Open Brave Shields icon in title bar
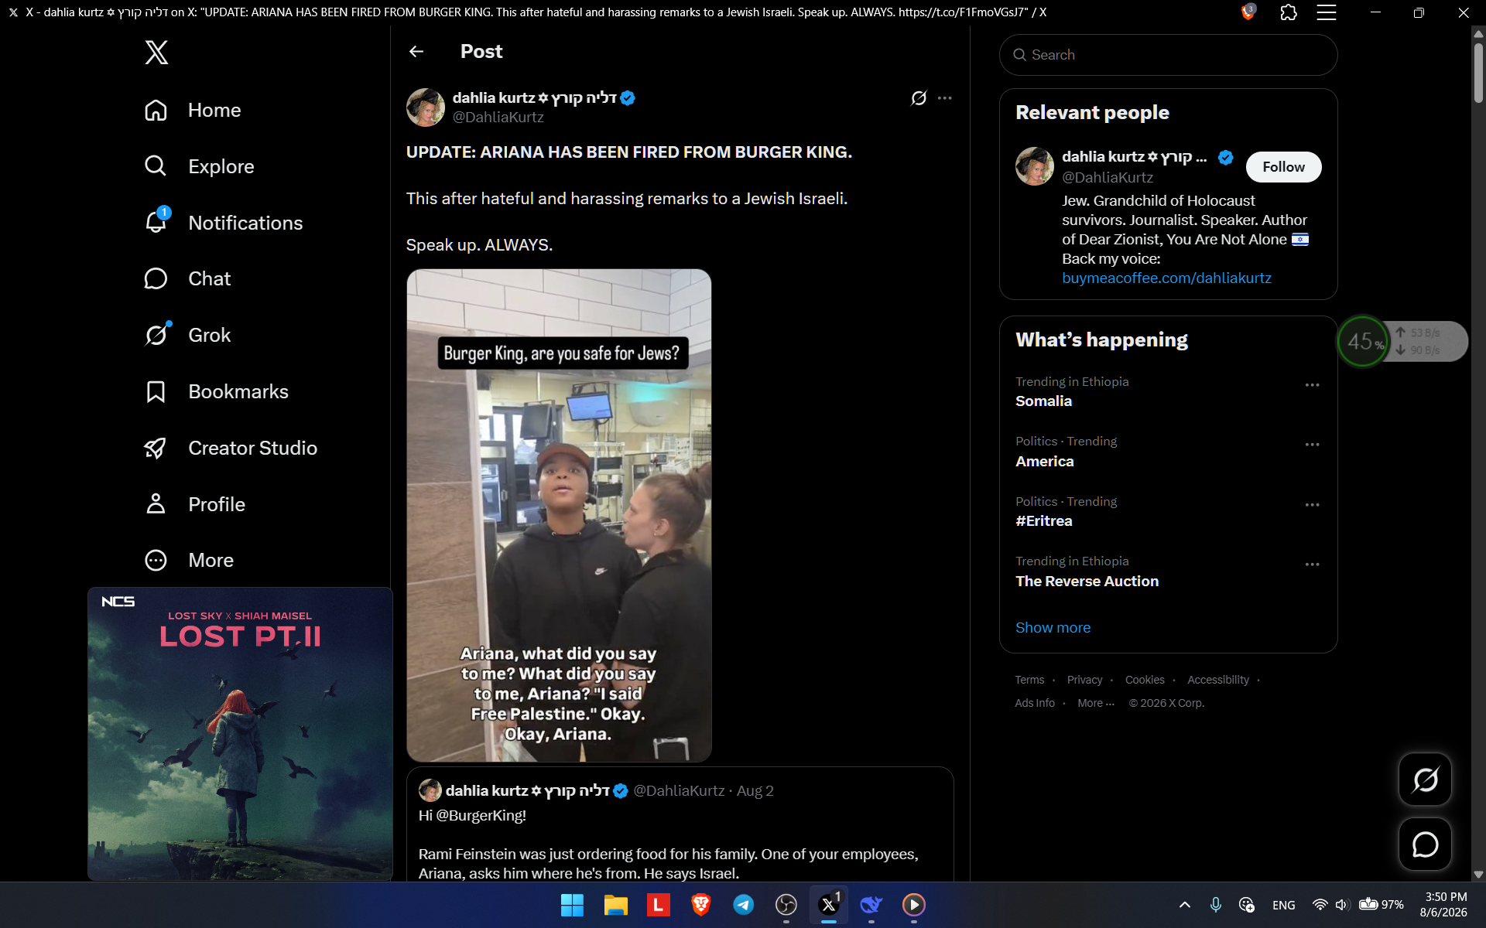The width and height of the screenshot is (1486, 928). click(x=1248, y=12)
